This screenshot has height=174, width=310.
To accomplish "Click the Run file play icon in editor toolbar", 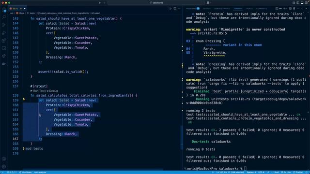I will (170, 9).
